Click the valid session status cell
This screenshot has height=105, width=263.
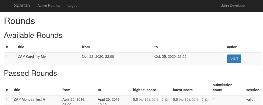pyautogui.click(x=250, y=99)
